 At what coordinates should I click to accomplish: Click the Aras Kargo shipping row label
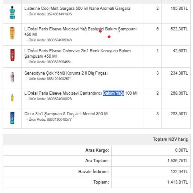coord(97,150)
